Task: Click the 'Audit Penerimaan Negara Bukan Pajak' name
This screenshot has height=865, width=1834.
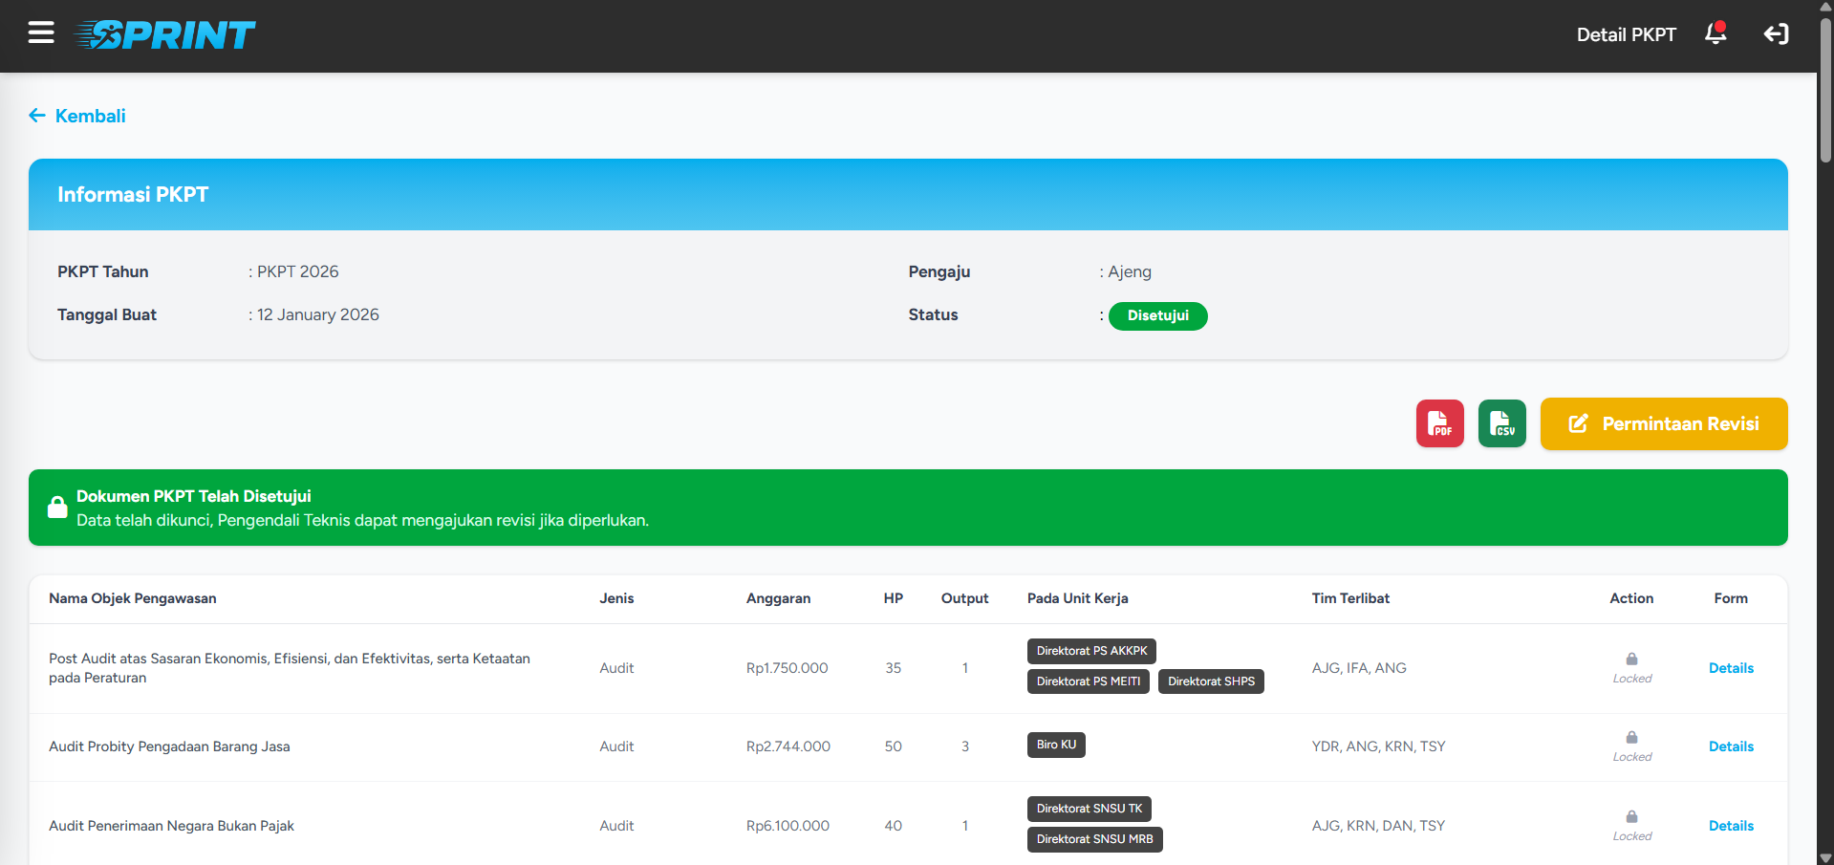Action: click(171, 826)
